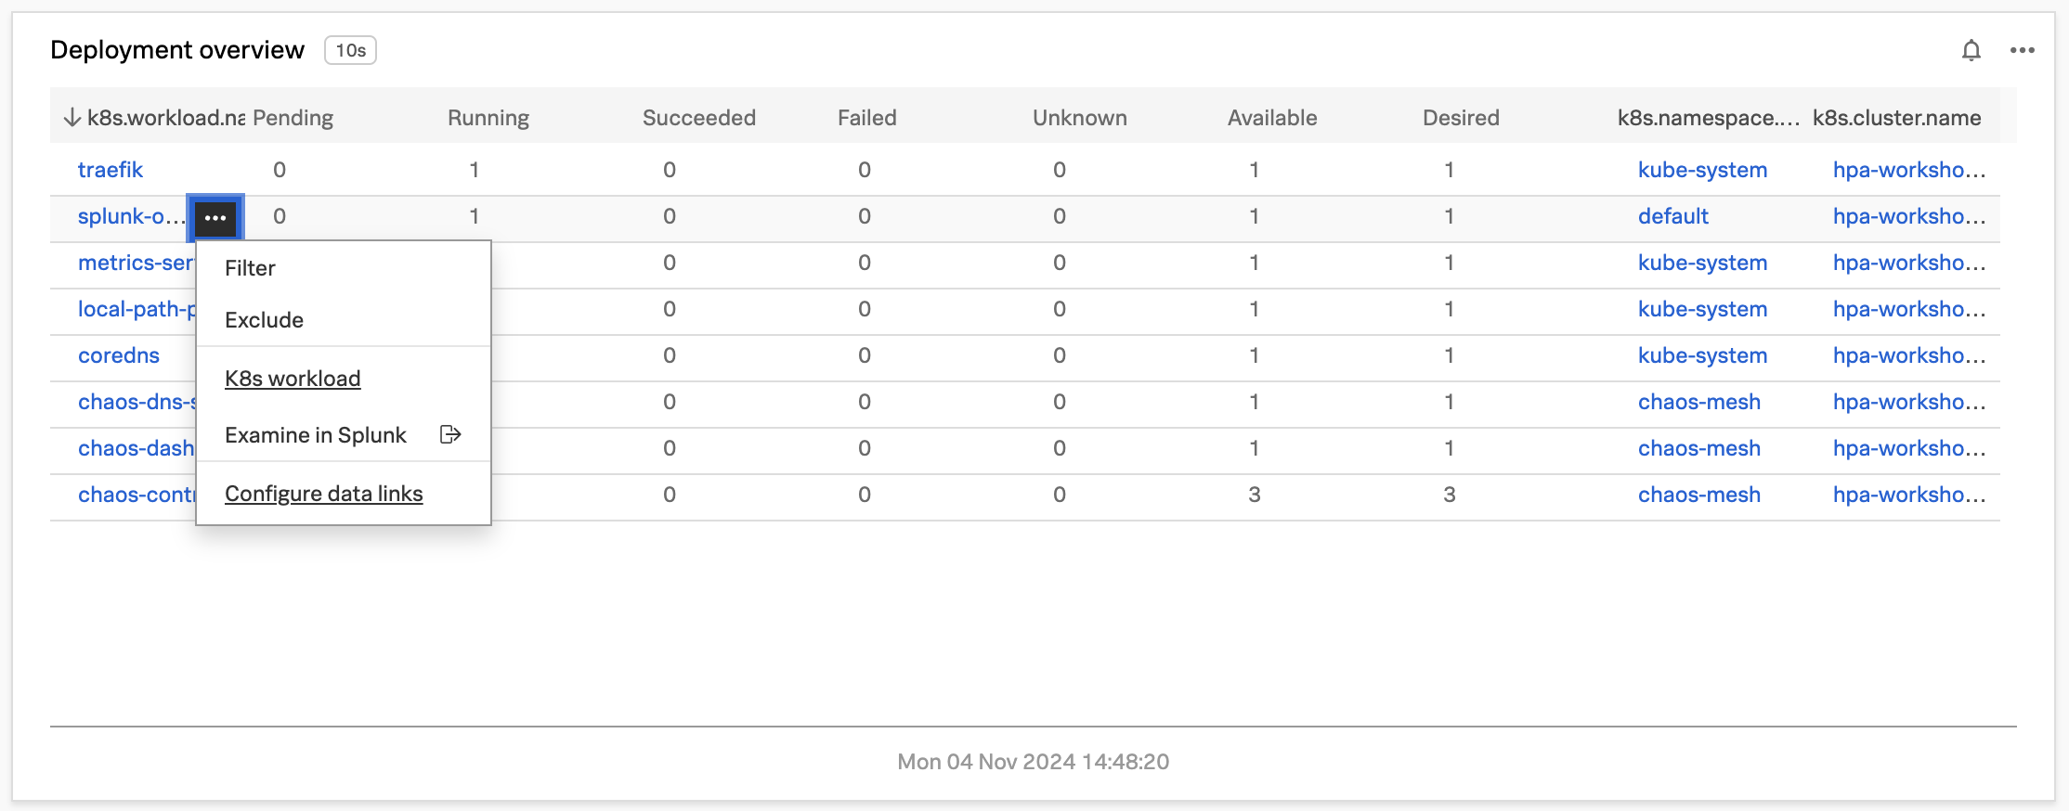
Task: Click the sort arrow on k8s.workload.name column
Action: click(x=72, y=118)
